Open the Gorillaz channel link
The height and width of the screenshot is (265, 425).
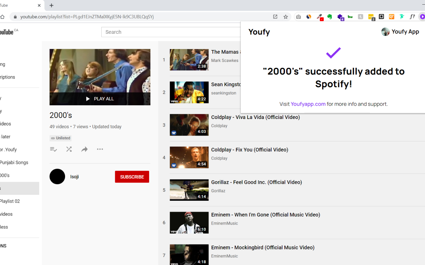pyautogui.click(x=218, y=191)
